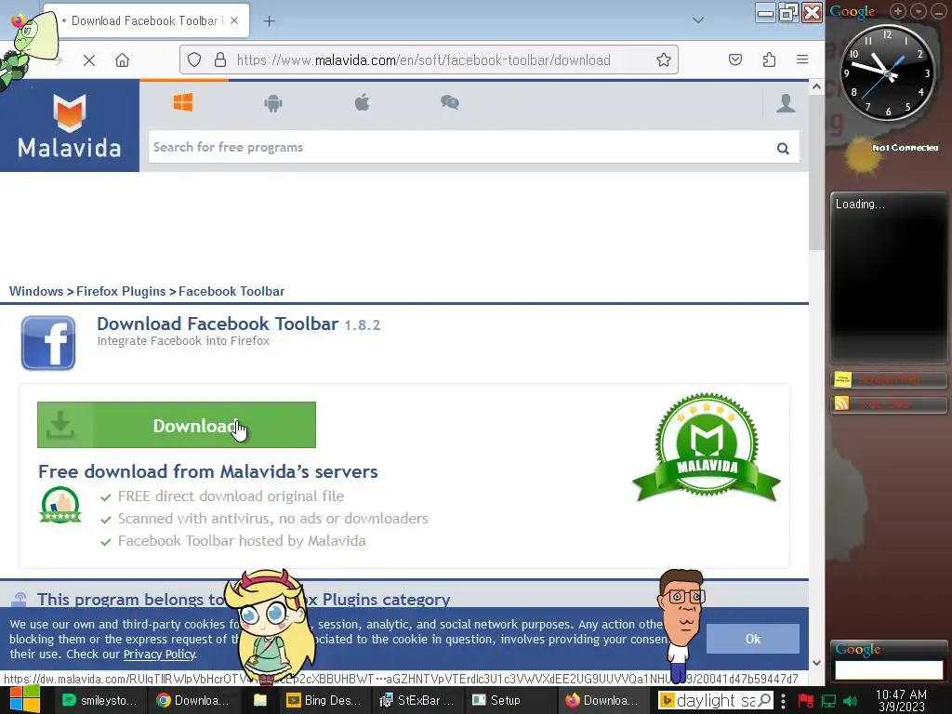Select the Apple Mac platform icon
952x714 pixels.
pos(363,102)
